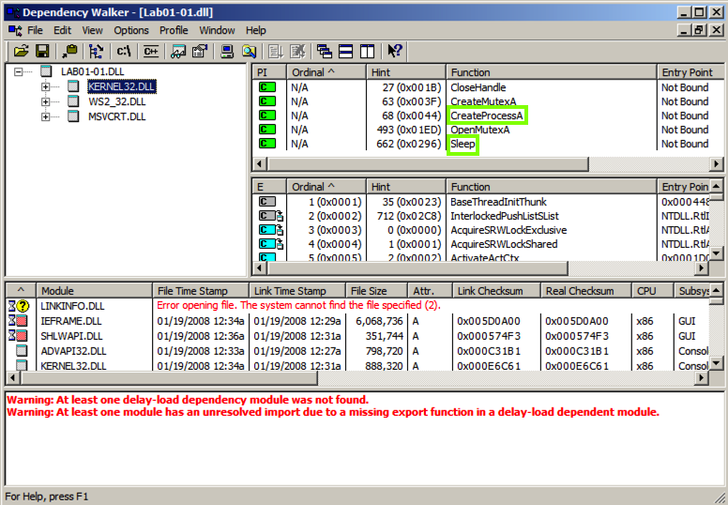Click the Context Help arrow icon
This screenshot has height=505, width=728.
pos(394,51)
